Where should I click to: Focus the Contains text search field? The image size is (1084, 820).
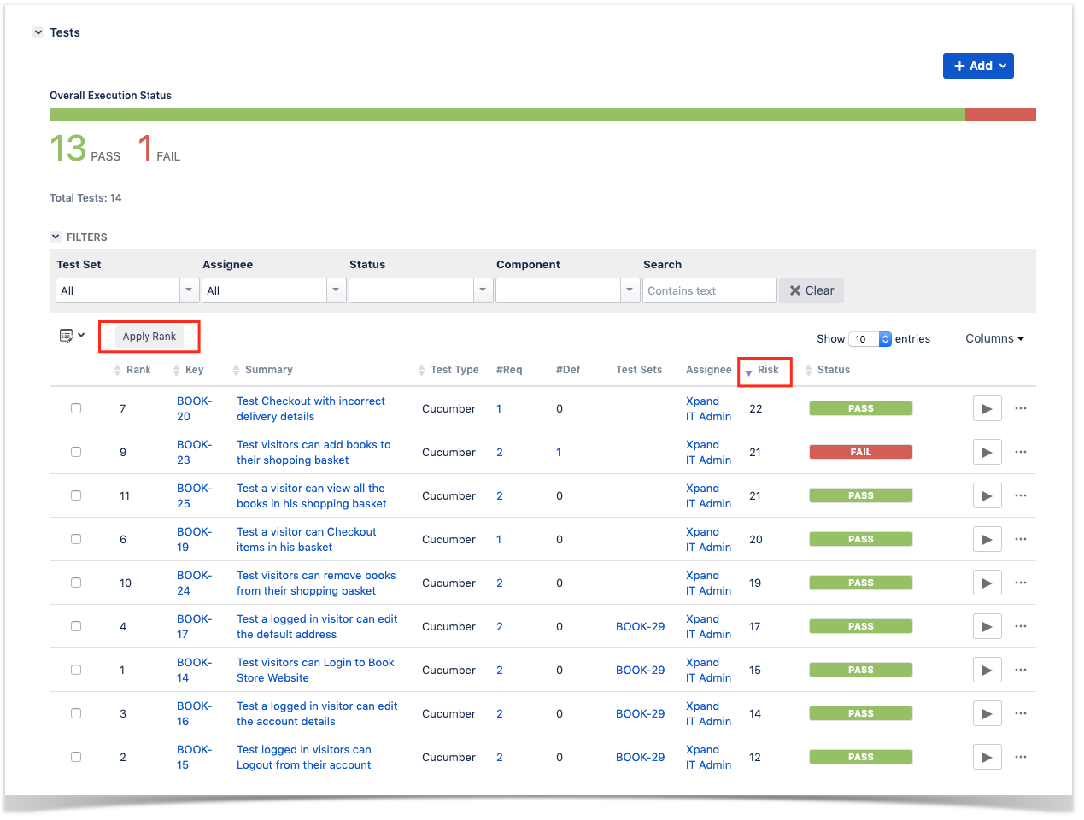coord(709,290)
